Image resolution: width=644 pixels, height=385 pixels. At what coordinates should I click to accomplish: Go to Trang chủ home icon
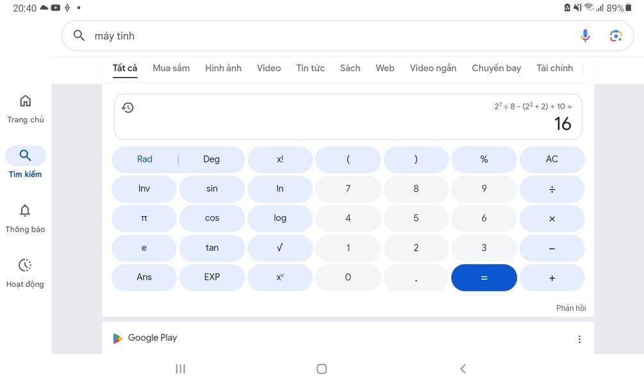click(x=25, y=101)
